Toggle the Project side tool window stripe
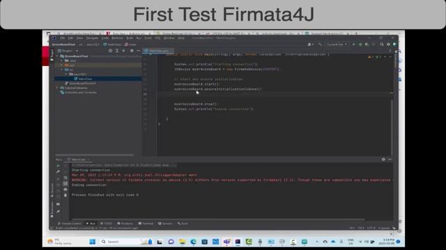 click(52, 55)
